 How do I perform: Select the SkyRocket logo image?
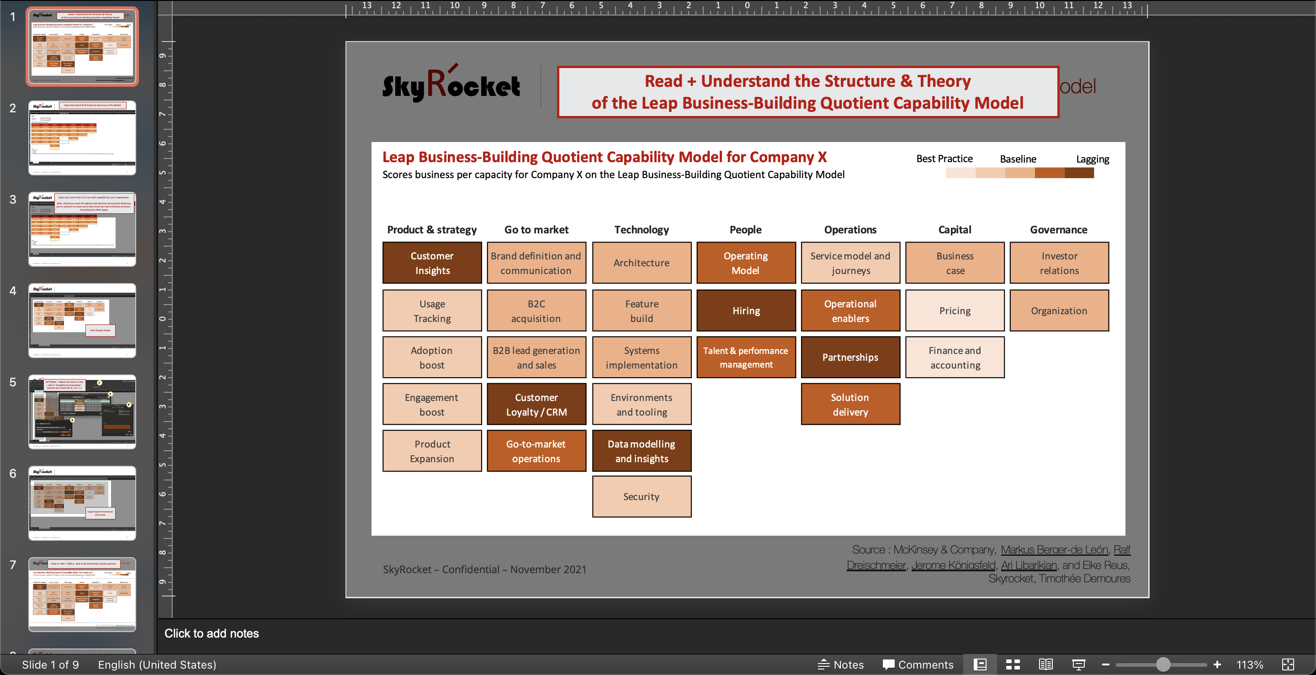(x=451, y=83)
